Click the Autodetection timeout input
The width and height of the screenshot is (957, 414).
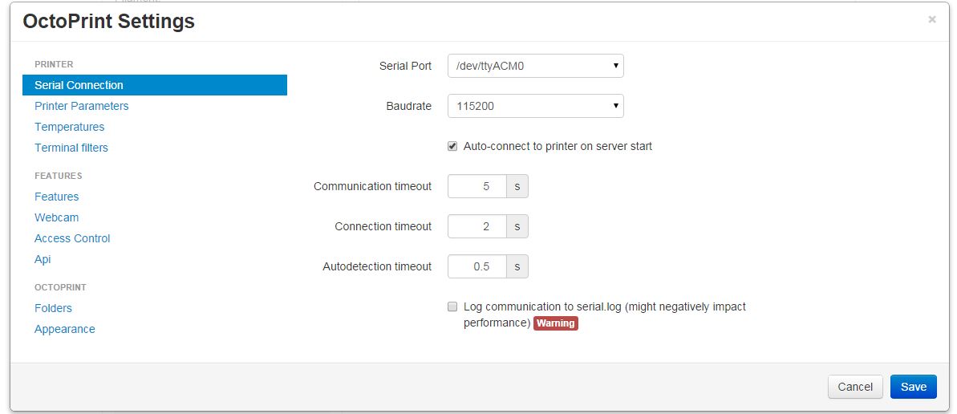(477, 266)
